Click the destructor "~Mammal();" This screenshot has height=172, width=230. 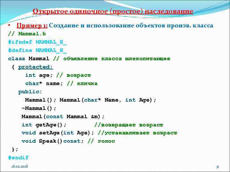tap(39, 108)
